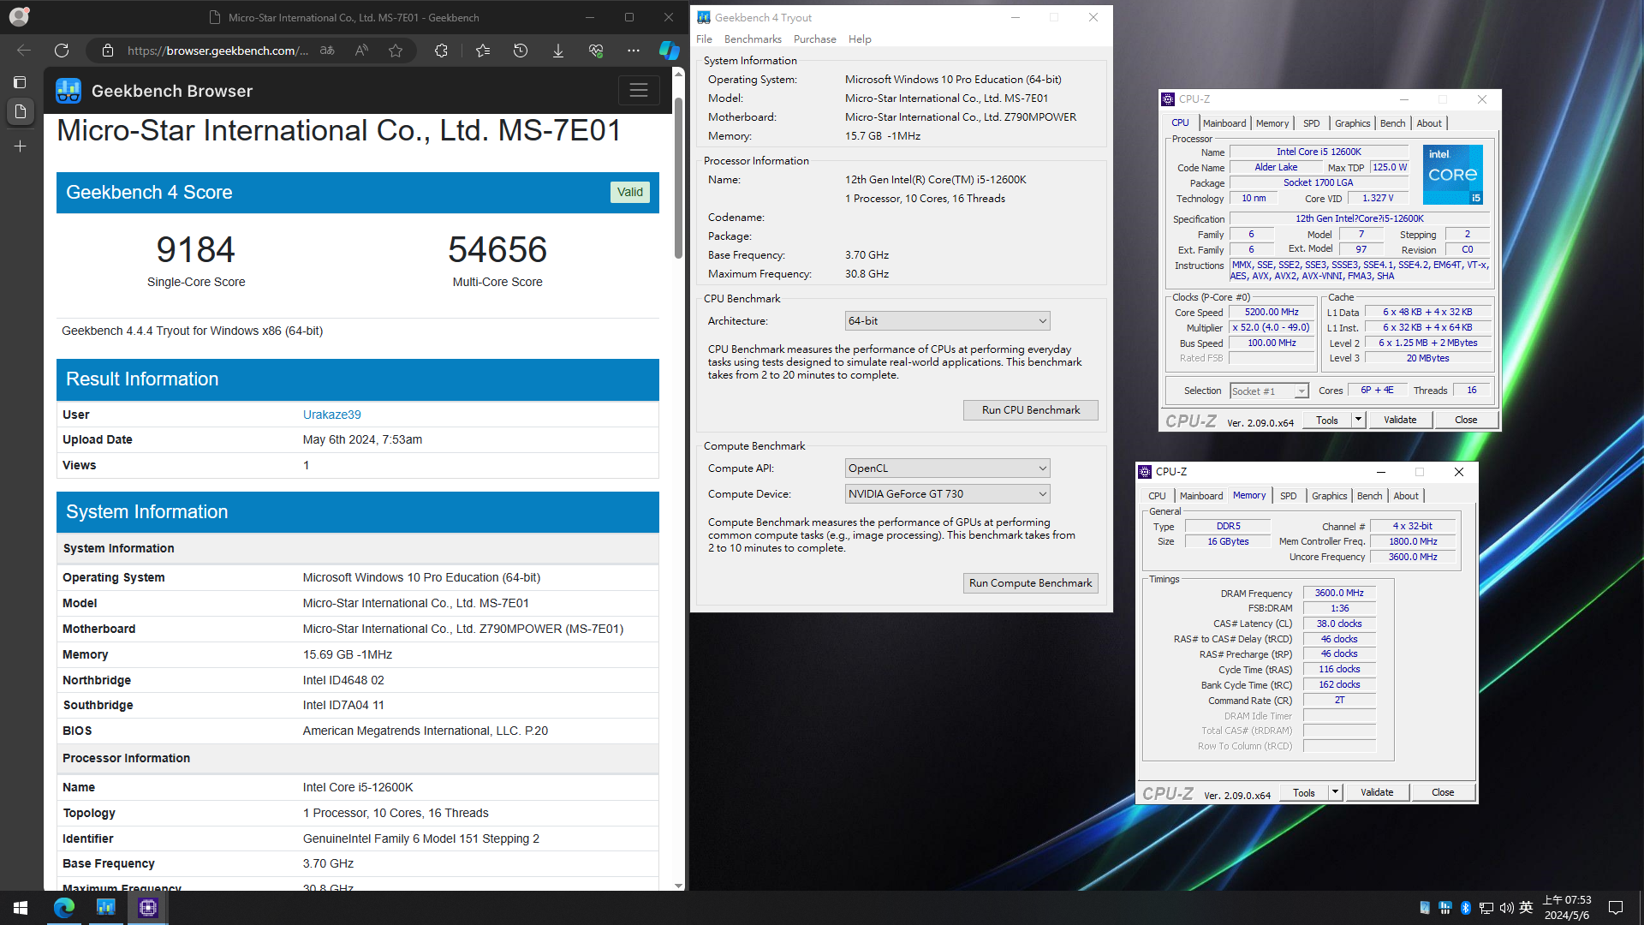Toggle the Geekbench Browser hamburger menu
This screenshot has height=925, width=1644.
pyautogui.click(x=639, y=90)
